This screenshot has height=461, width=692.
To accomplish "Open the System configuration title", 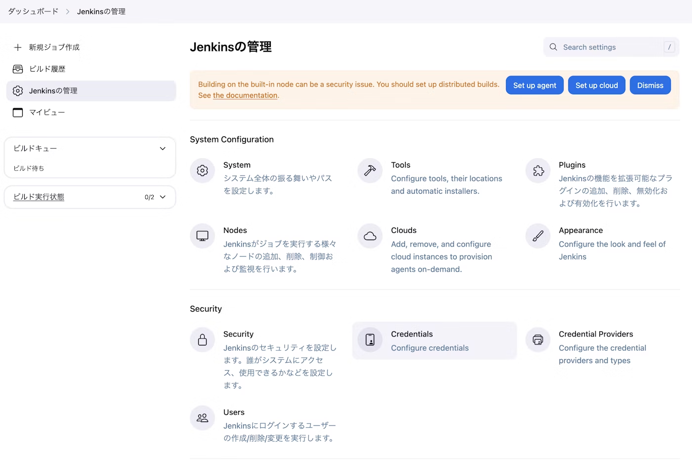I will (x=237, y=165).
